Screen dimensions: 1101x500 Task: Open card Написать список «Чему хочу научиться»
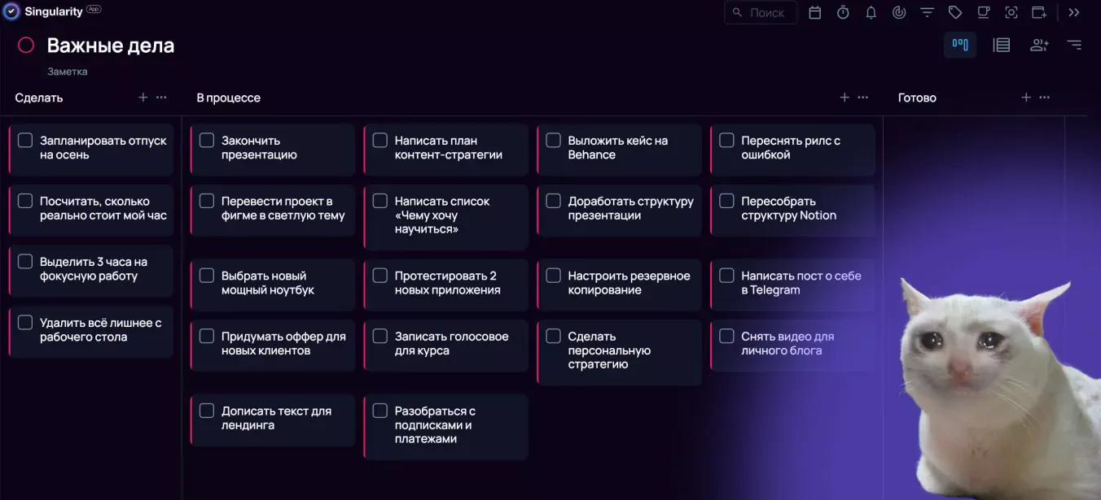[x=446, y=216]
